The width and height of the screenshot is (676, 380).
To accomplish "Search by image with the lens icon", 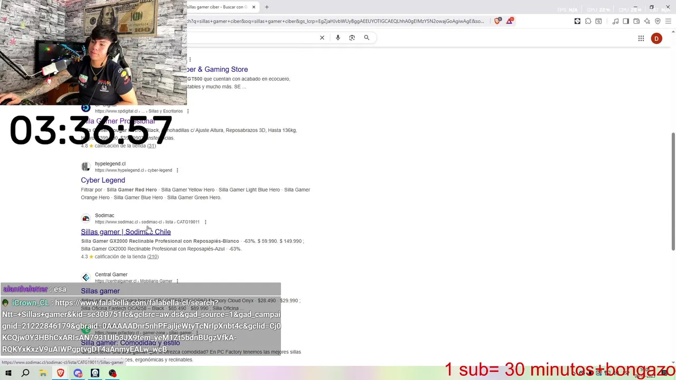I will coord(352,37).
